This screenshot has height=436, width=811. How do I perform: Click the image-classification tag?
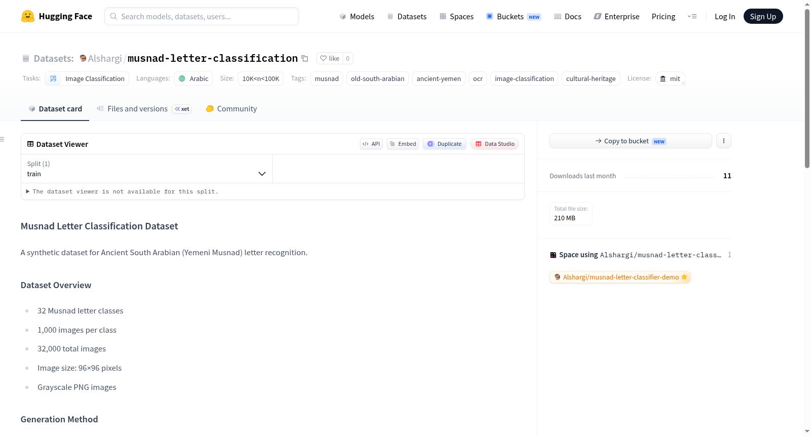point(524,78)
